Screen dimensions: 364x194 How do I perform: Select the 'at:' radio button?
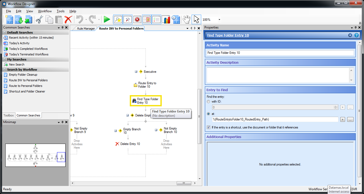[208, 114]
